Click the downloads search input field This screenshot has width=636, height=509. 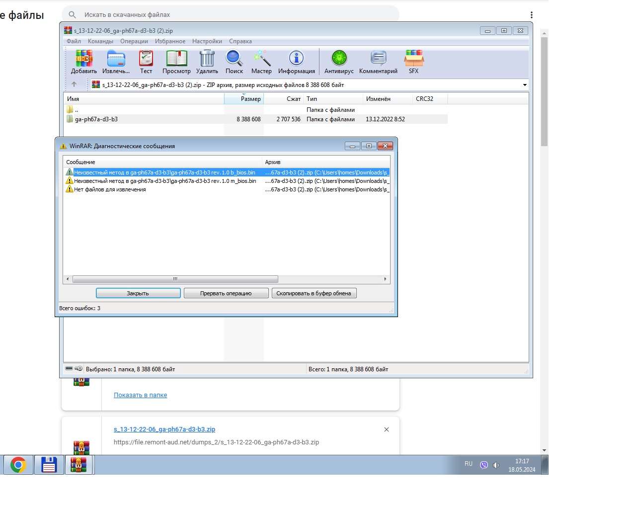231,15
